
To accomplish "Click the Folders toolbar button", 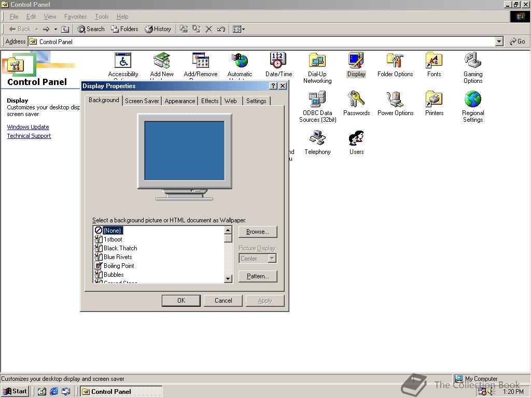I will pos(124,29).
